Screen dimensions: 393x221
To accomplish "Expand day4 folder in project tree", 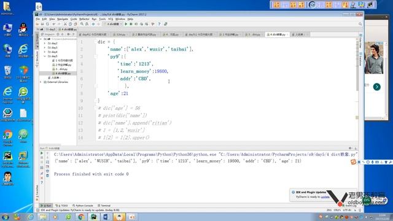I will [x=45, y=52].
